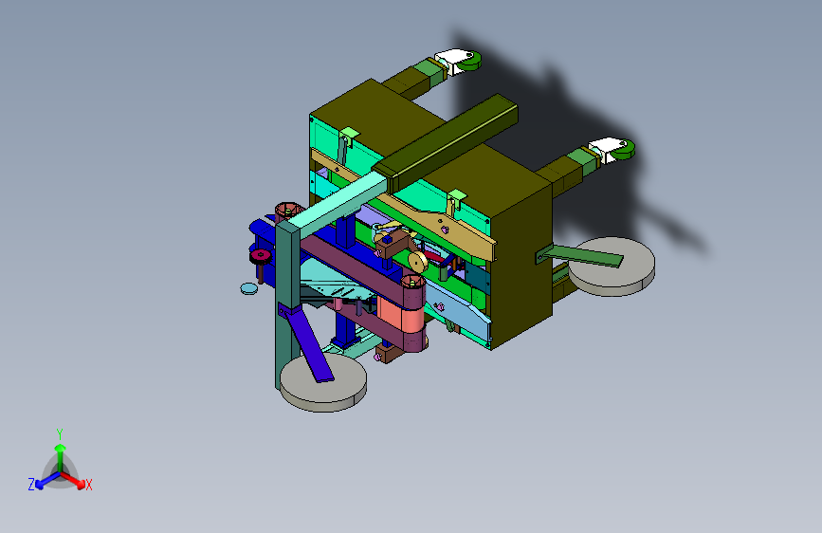Screen dimensions: 822x533
Task: Click the blue Z axis of the orientation triad
Action: [47, 481]
